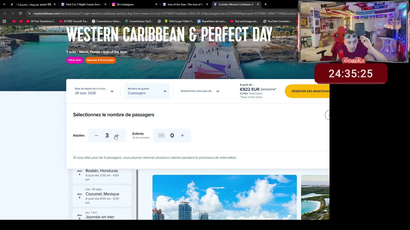Screen dimensions: 410x230
Task: Close the passenger selection panel
Action: tap(327, 115)
